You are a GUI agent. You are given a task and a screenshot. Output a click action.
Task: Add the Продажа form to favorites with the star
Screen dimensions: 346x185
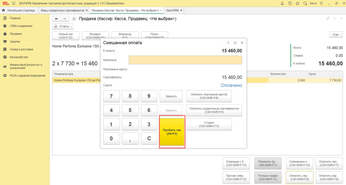[74, 19]
